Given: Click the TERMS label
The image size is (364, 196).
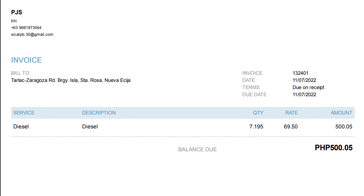Looking at the screenshot, I should 251,87.
